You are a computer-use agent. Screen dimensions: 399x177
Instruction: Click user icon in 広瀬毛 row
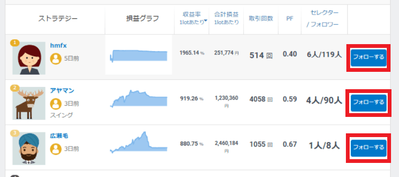click(56, 149)
